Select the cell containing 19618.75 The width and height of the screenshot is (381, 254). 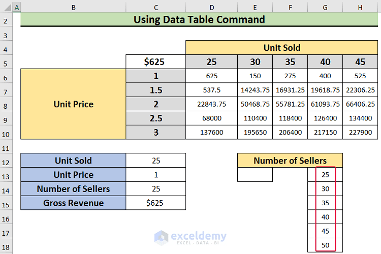325,90
